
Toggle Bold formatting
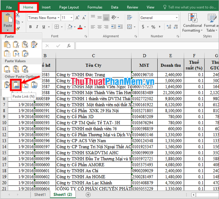[30, 27]
